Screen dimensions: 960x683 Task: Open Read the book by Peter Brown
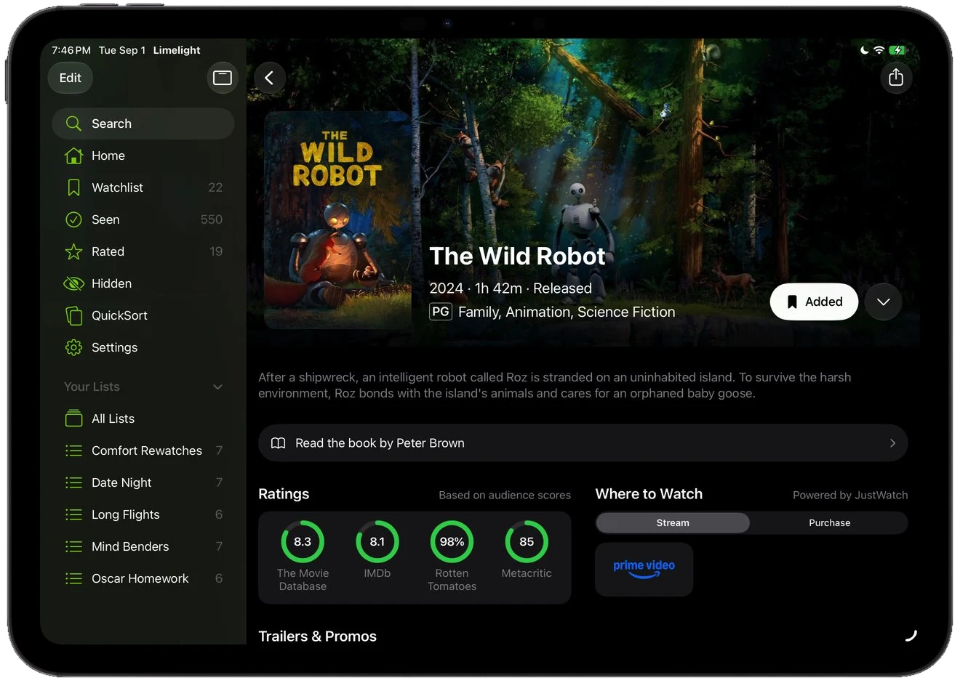point(583,443)
